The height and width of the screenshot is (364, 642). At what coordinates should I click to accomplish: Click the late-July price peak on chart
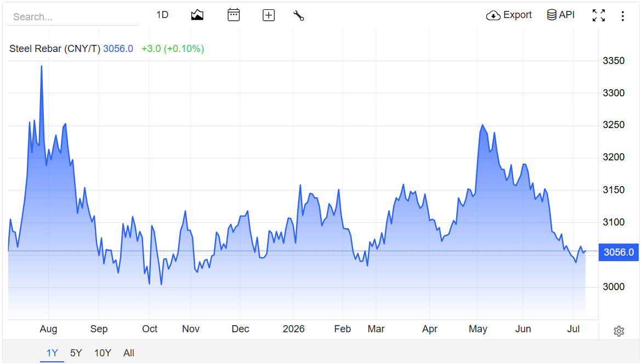[x=41, y=66]
